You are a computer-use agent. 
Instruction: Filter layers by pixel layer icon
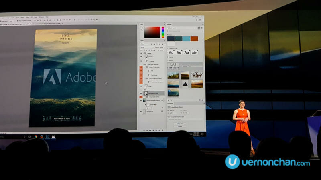tap(152, 44)
